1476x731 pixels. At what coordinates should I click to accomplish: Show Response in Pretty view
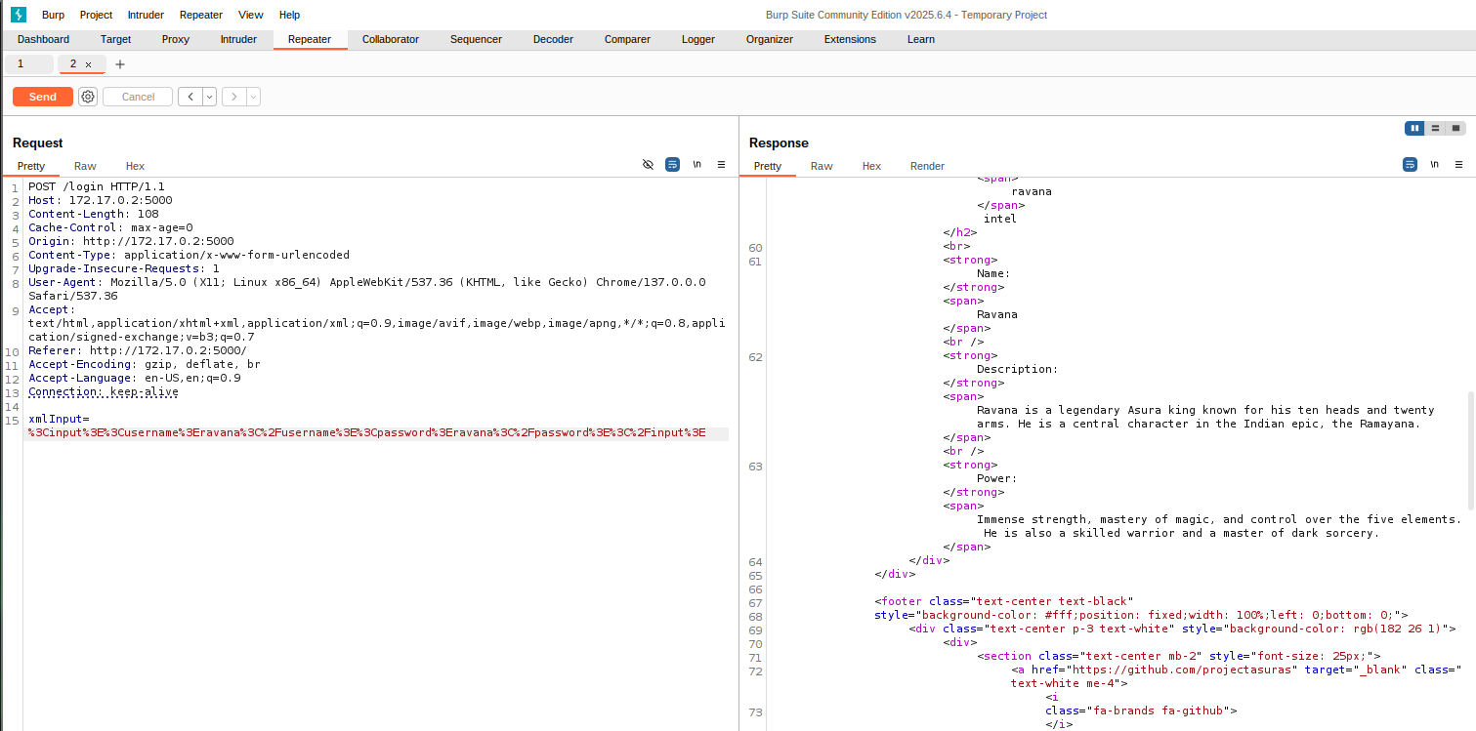(x=768, y=166)
